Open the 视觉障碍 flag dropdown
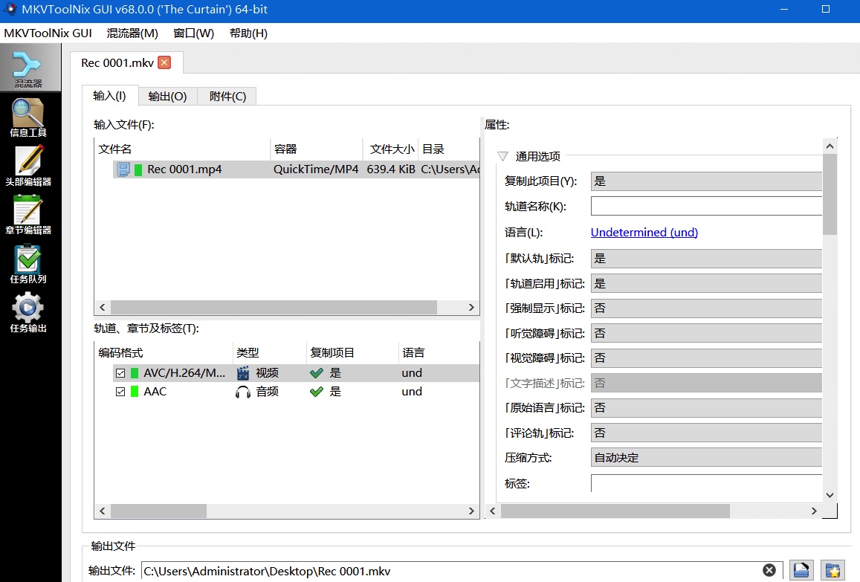This screenshot has width=860, height=582. pos(706,358)
